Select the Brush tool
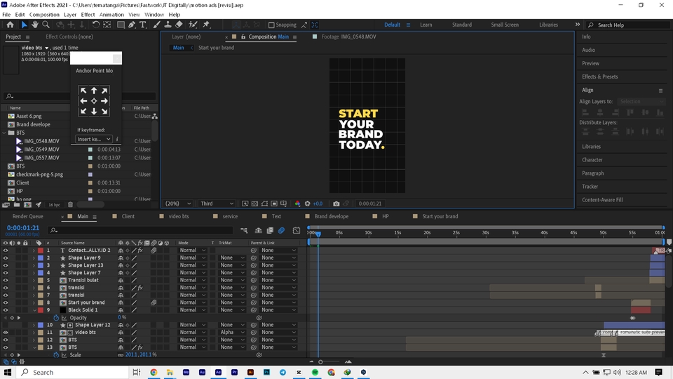The image size is (673, 379). click(x=156, y=25)
